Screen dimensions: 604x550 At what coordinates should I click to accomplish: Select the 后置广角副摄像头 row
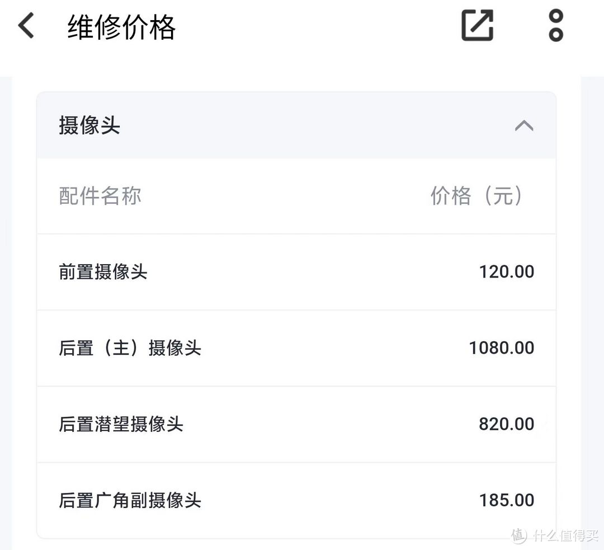(x=296, y=500)
